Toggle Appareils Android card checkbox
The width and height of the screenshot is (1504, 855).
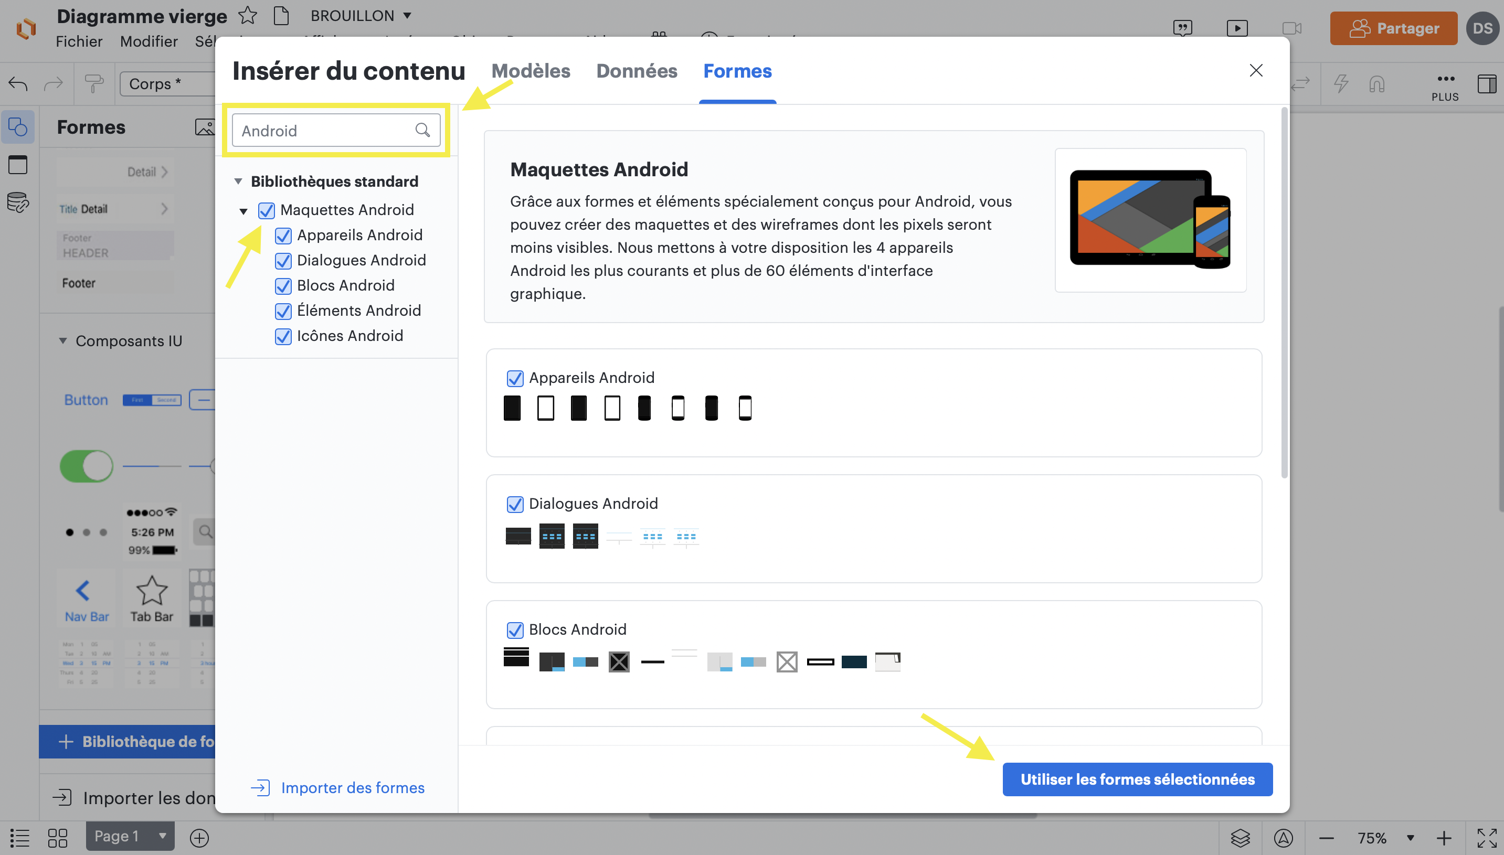click(x=515, y=378)
